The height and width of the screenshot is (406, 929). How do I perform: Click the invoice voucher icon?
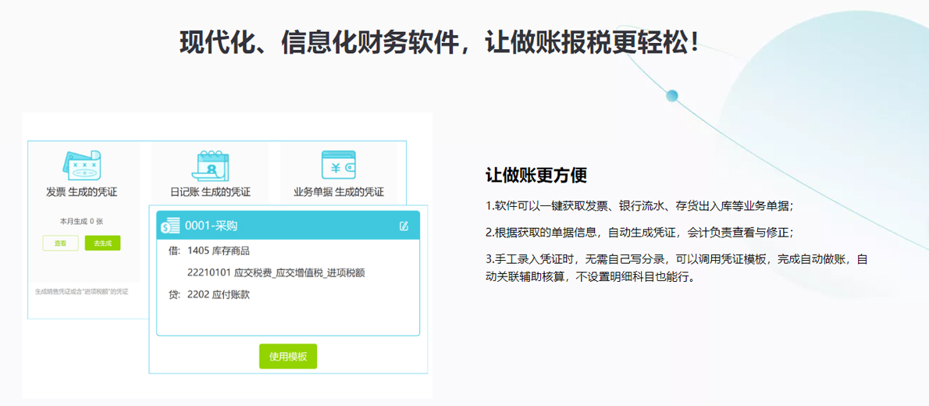coord(81,165)
